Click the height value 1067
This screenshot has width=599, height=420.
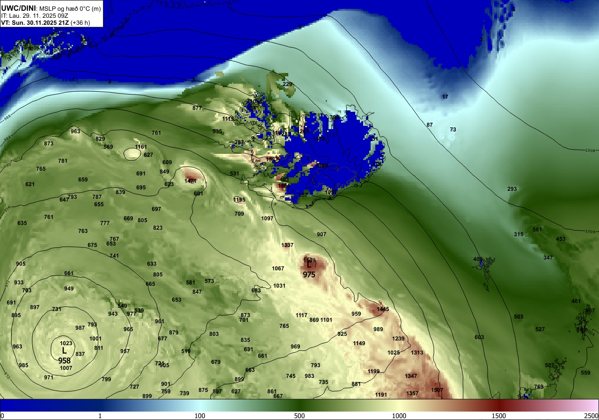[278, 268]
